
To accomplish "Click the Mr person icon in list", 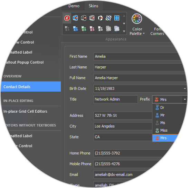I will click(157, 115).
